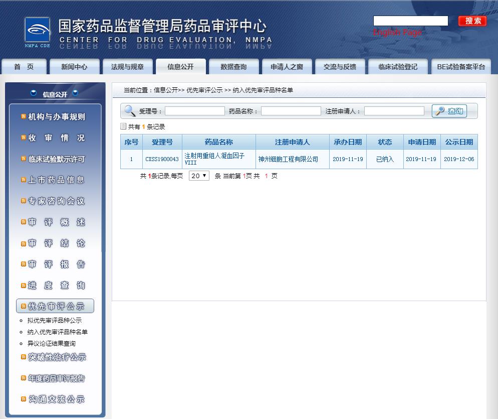Open 机构与办事规则 in the sidebar

click(57, 116)
